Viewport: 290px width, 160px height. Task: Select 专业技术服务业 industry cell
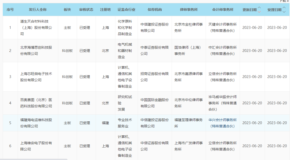point(125,123)
